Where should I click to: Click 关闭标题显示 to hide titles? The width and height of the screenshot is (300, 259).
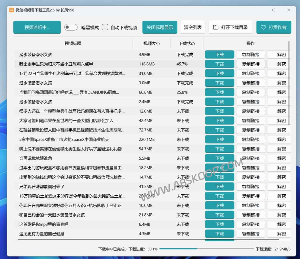160,27
